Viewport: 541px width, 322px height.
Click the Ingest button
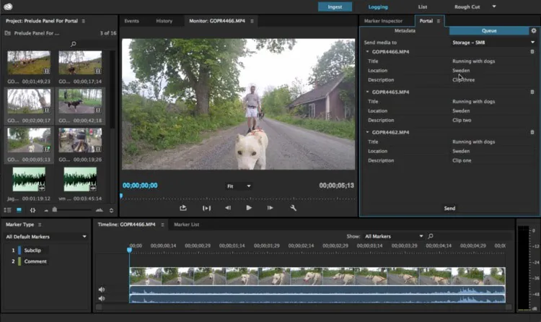335,7
